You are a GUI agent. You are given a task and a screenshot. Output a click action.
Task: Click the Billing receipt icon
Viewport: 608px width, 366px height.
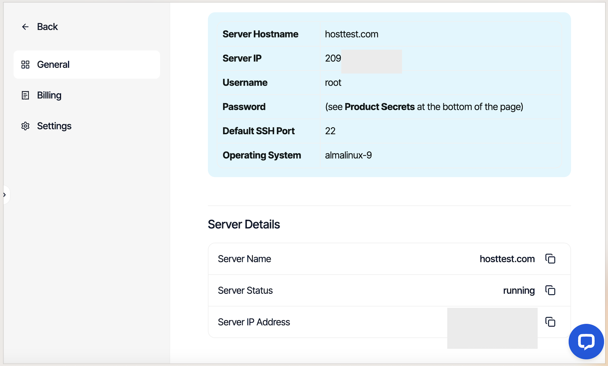pyautogui.click(x=25, y=95)
